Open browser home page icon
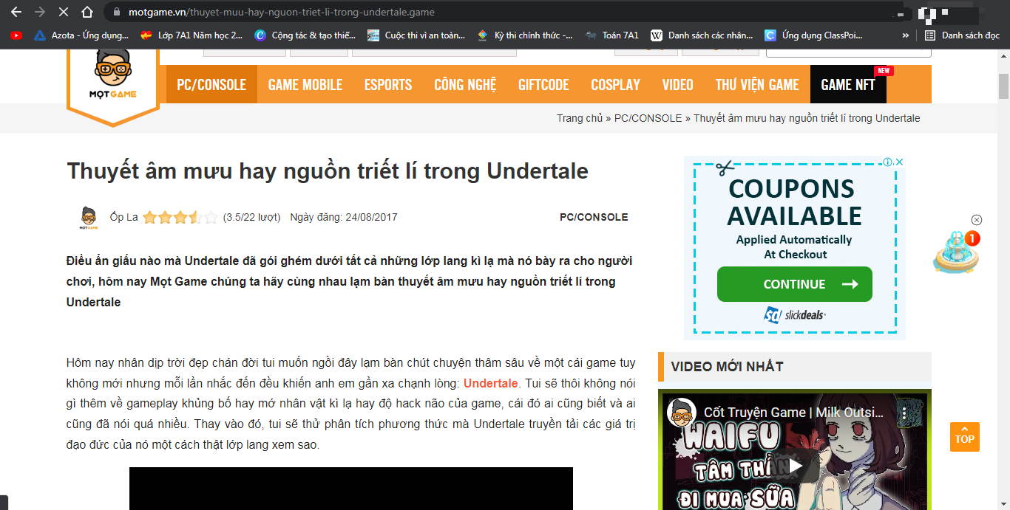This screenshot has width=1010, height=510. (87, 13)
